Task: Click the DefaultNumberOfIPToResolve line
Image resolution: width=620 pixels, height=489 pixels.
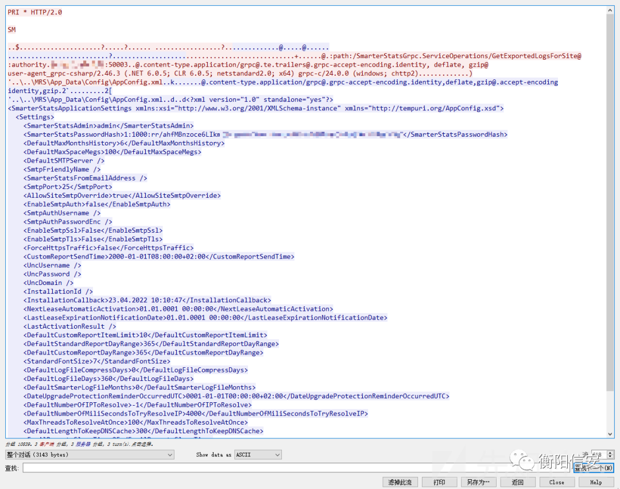Action: pyautogui.click(x=138, y=405)
